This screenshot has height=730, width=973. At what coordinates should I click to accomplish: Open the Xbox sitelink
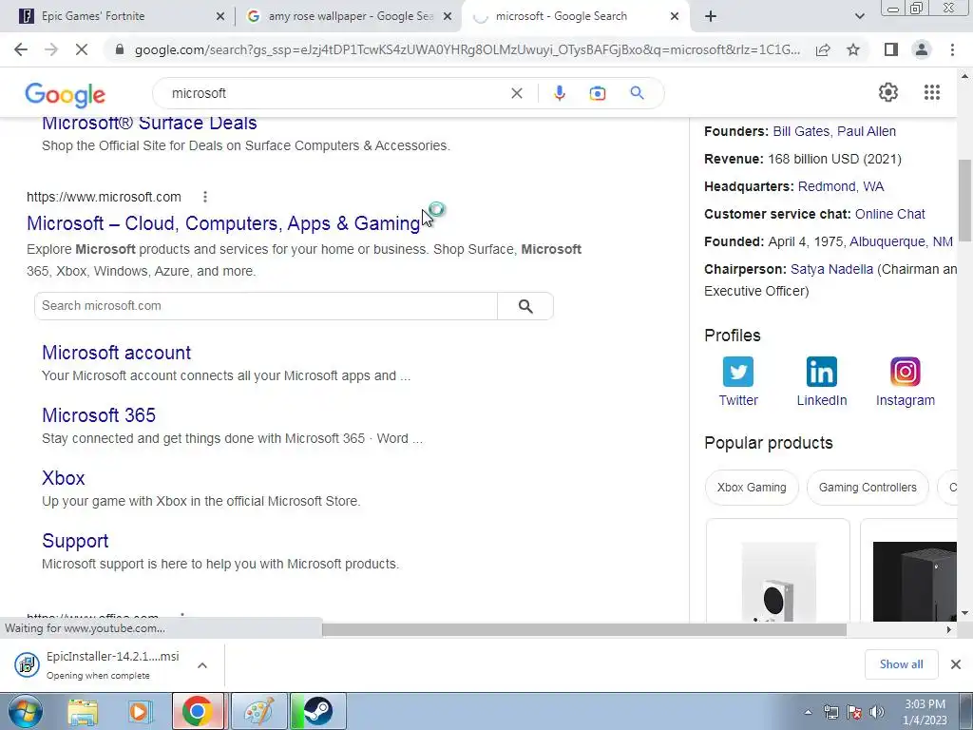64,478
